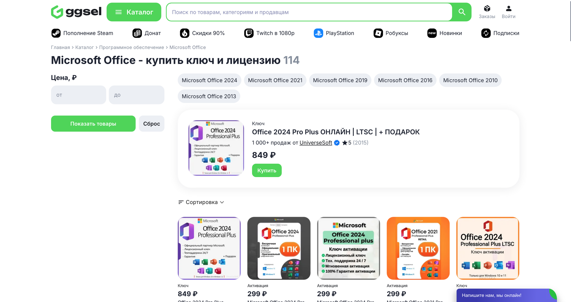Open the UniverseSoft seller link

[316, 143]
